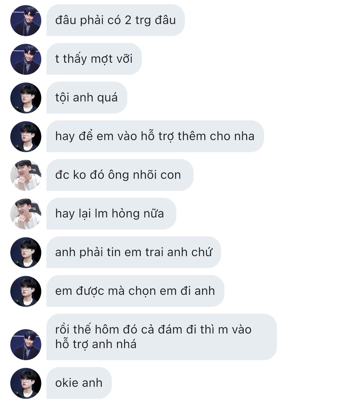Select the 'đâu phải có 2 trg đâu' bubble
The image size is (356, 408).
pyautogui.click(x=116, y=20)
